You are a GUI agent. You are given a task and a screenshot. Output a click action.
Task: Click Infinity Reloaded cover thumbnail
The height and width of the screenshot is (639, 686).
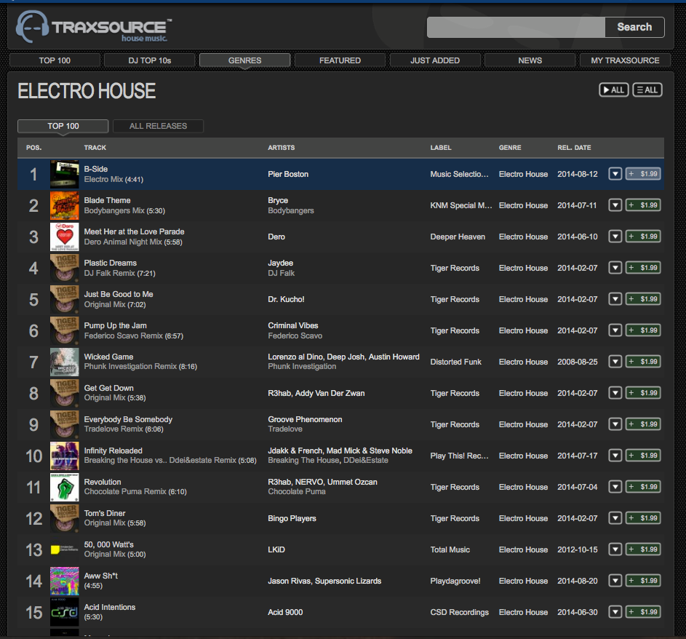tap(64, 456)
